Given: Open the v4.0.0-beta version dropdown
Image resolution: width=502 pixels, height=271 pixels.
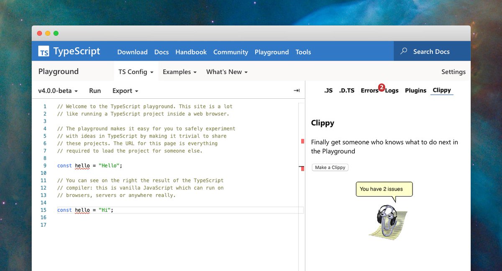Looking at the screenshot, I should tap(58, 91).
